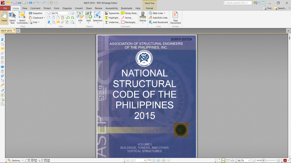The height and width of the screenshot is (163, 291).
Task: Click zoom out minus beside slider
Action: coord(254,160)
